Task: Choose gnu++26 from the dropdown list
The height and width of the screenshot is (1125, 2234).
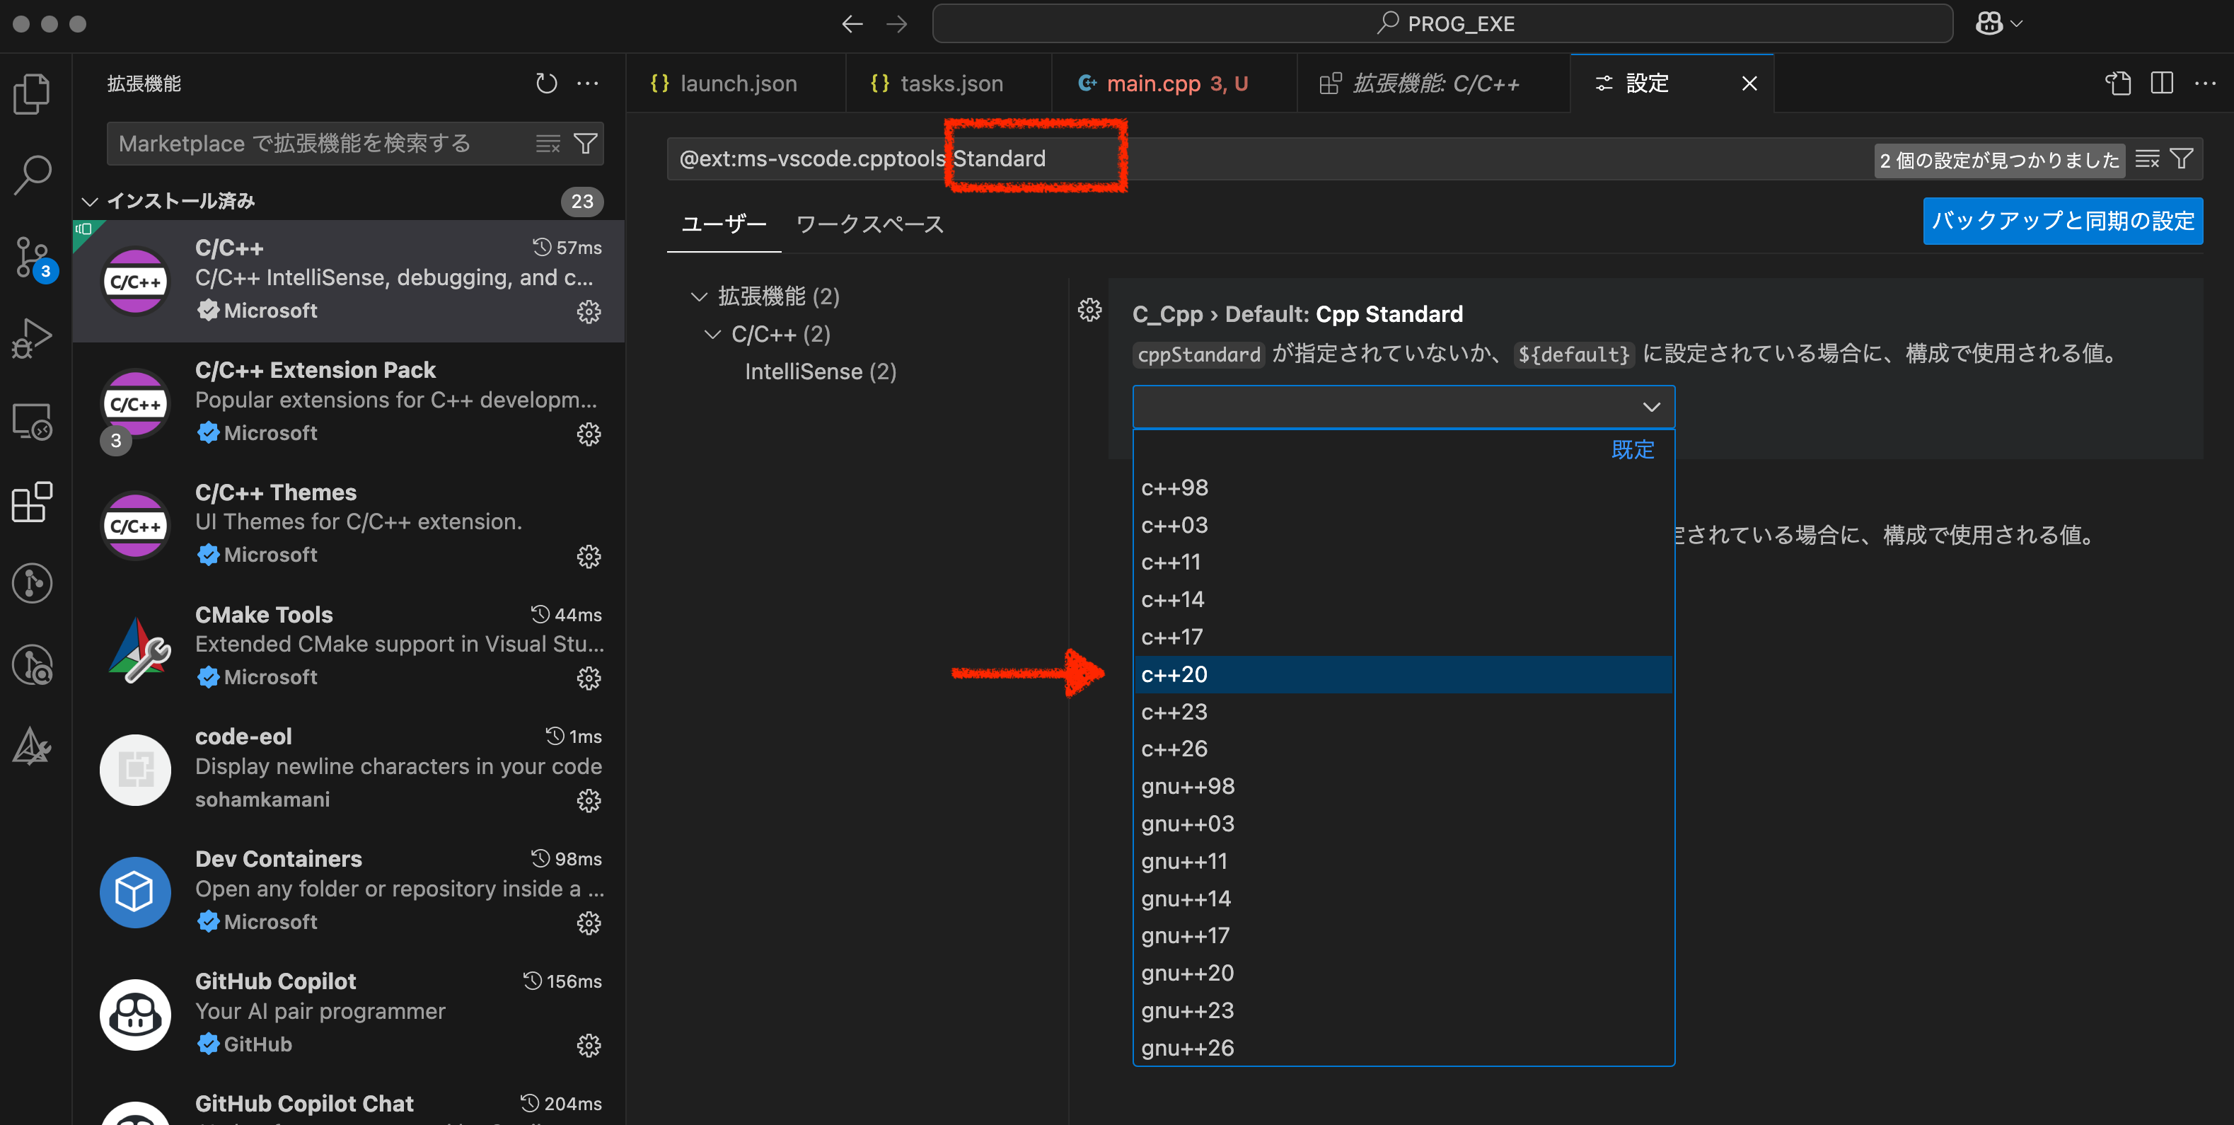Action: 1404,1048
